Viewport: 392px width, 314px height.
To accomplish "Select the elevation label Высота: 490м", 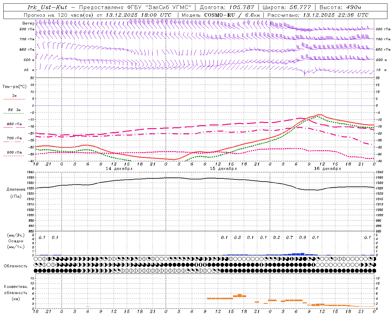I will pos(340,7).
